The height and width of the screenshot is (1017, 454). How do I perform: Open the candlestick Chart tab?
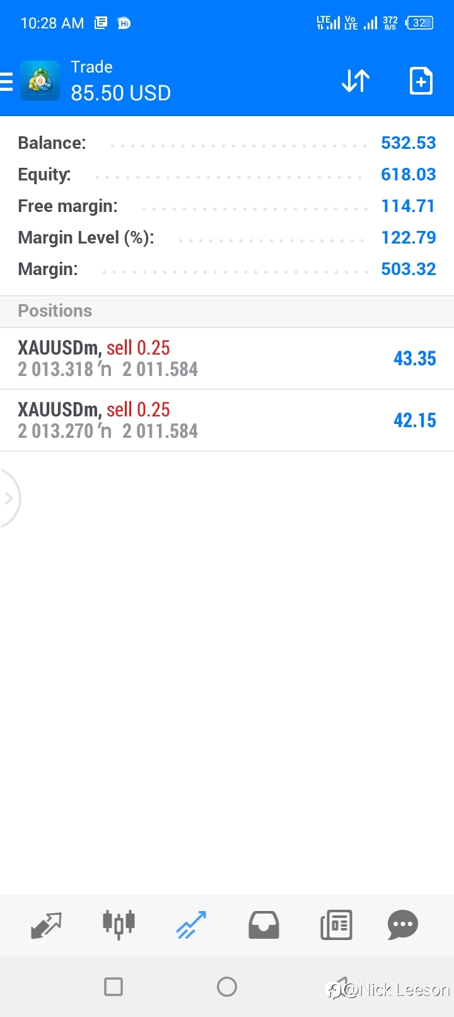pyautogui.click(x=119, y=925)
